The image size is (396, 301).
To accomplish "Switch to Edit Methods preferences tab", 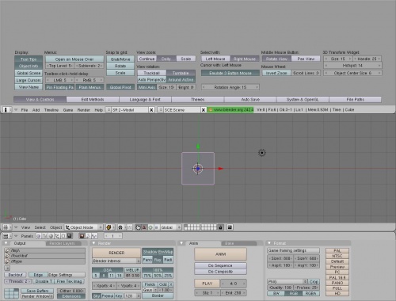I will pos(93,99).
